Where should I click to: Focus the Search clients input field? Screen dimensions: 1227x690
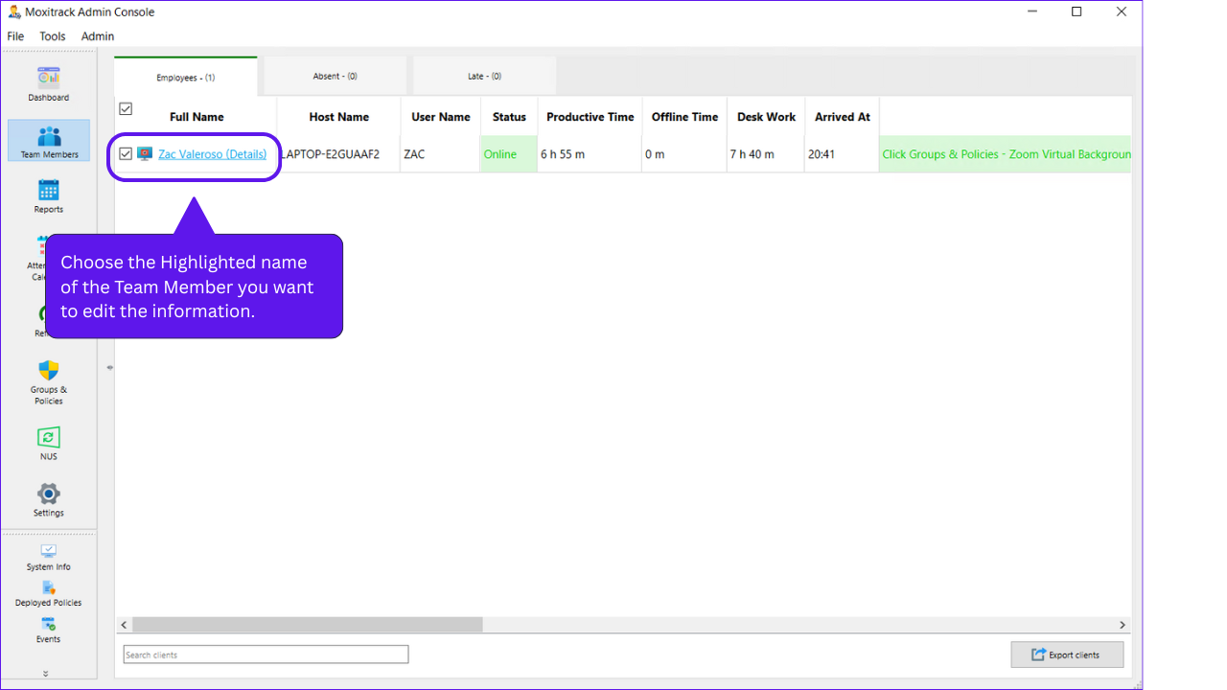[x=266, y=655]
